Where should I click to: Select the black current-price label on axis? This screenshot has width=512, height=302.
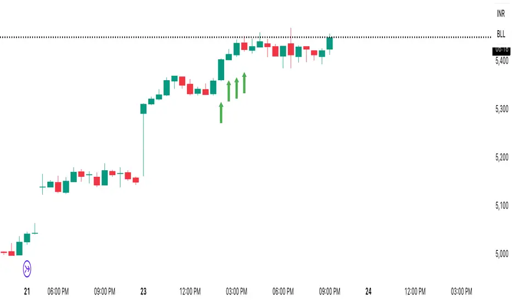500,50
